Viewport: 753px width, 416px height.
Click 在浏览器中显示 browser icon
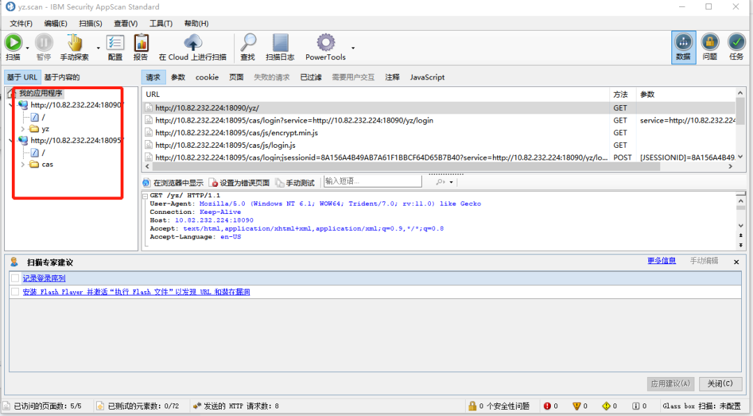[146, 183]
